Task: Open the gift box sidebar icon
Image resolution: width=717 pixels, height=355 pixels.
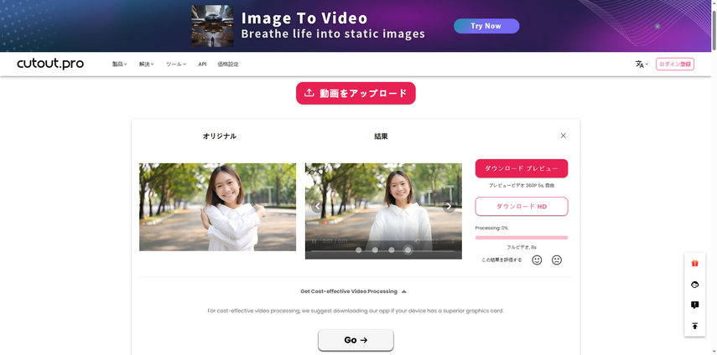Action: (x=695, y=263)
